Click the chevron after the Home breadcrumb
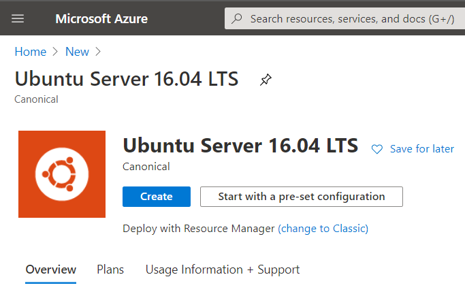The image size is (465, 294). 56,52
